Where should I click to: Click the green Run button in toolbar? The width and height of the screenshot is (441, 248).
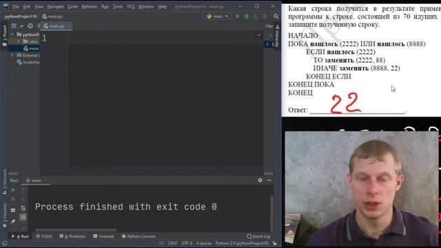[x=238, y=17]
